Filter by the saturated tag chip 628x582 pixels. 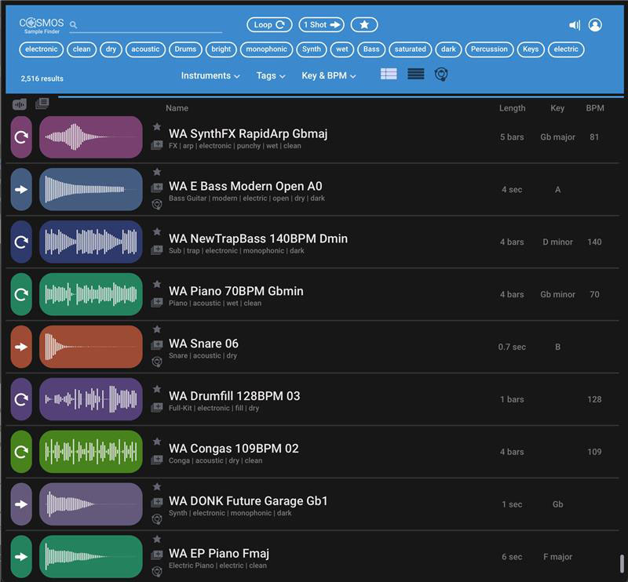(x=410, y=49)
